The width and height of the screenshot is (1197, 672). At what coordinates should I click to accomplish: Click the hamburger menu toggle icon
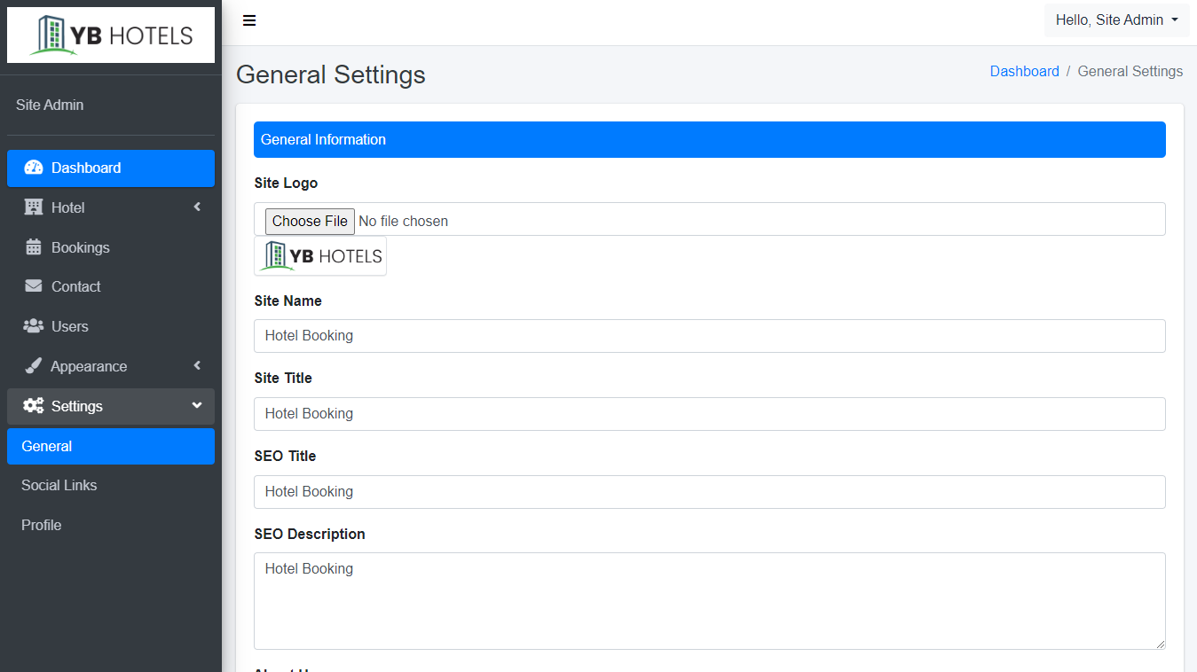pyautogui.click(x=249, y=20)
